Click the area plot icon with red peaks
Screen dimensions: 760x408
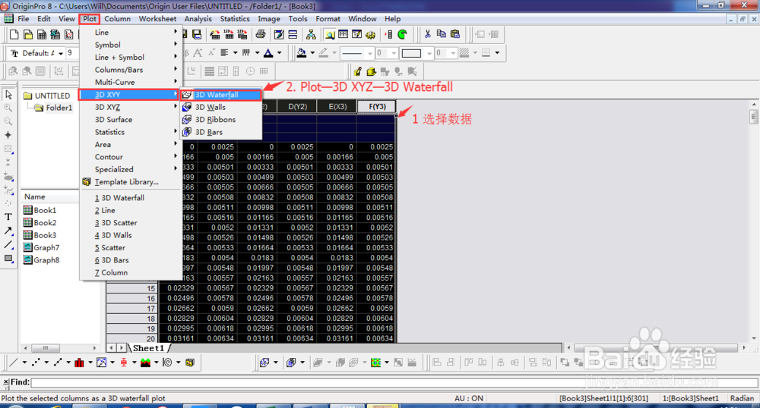145,362
